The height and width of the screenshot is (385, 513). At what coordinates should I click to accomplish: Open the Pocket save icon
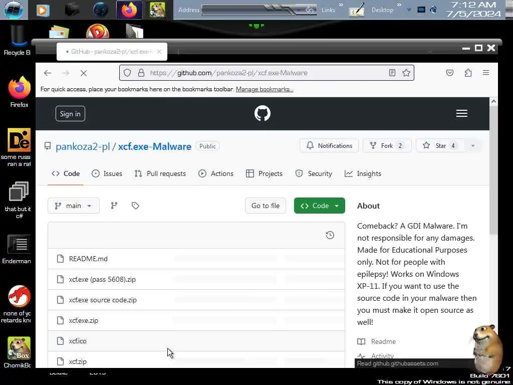click(x=450, y=73)
